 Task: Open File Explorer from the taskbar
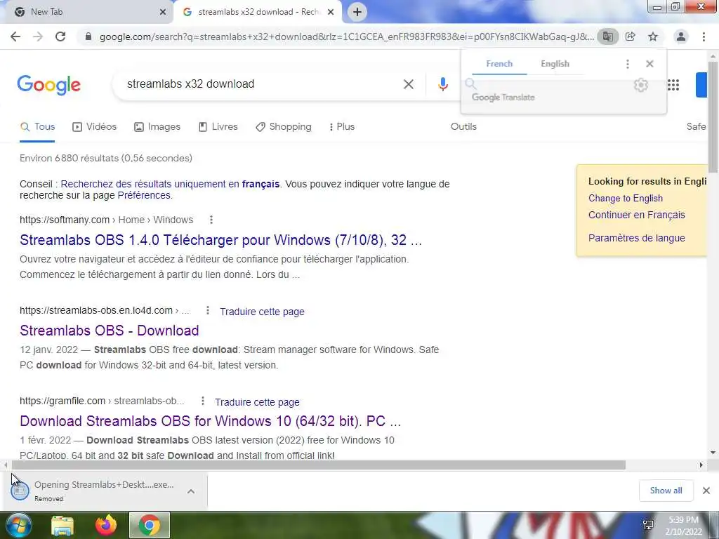62,525
